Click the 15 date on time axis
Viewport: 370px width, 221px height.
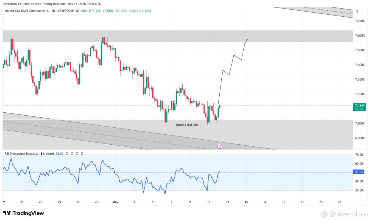click(246, 202)
